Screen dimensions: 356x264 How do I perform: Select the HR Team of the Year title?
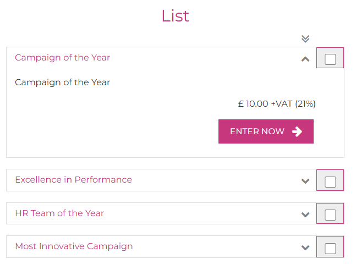[x=59, y=213]
